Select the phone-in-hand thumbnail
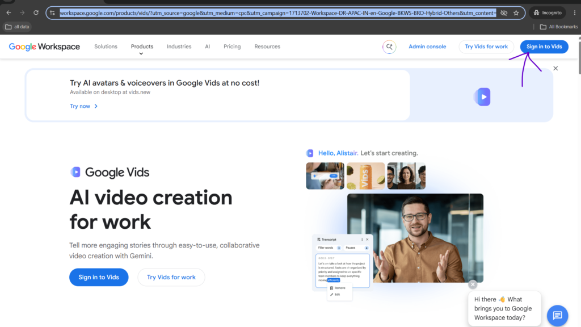This screenshot has height=327, width=581. tap(325, 176)
